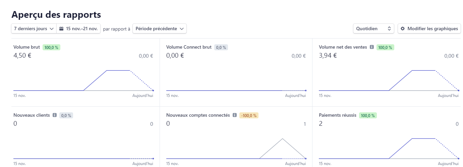This screenshot has width=463, height=167.
Task: Click the 0,0 % badge beside Volume Connect brut
Action: 221,48
